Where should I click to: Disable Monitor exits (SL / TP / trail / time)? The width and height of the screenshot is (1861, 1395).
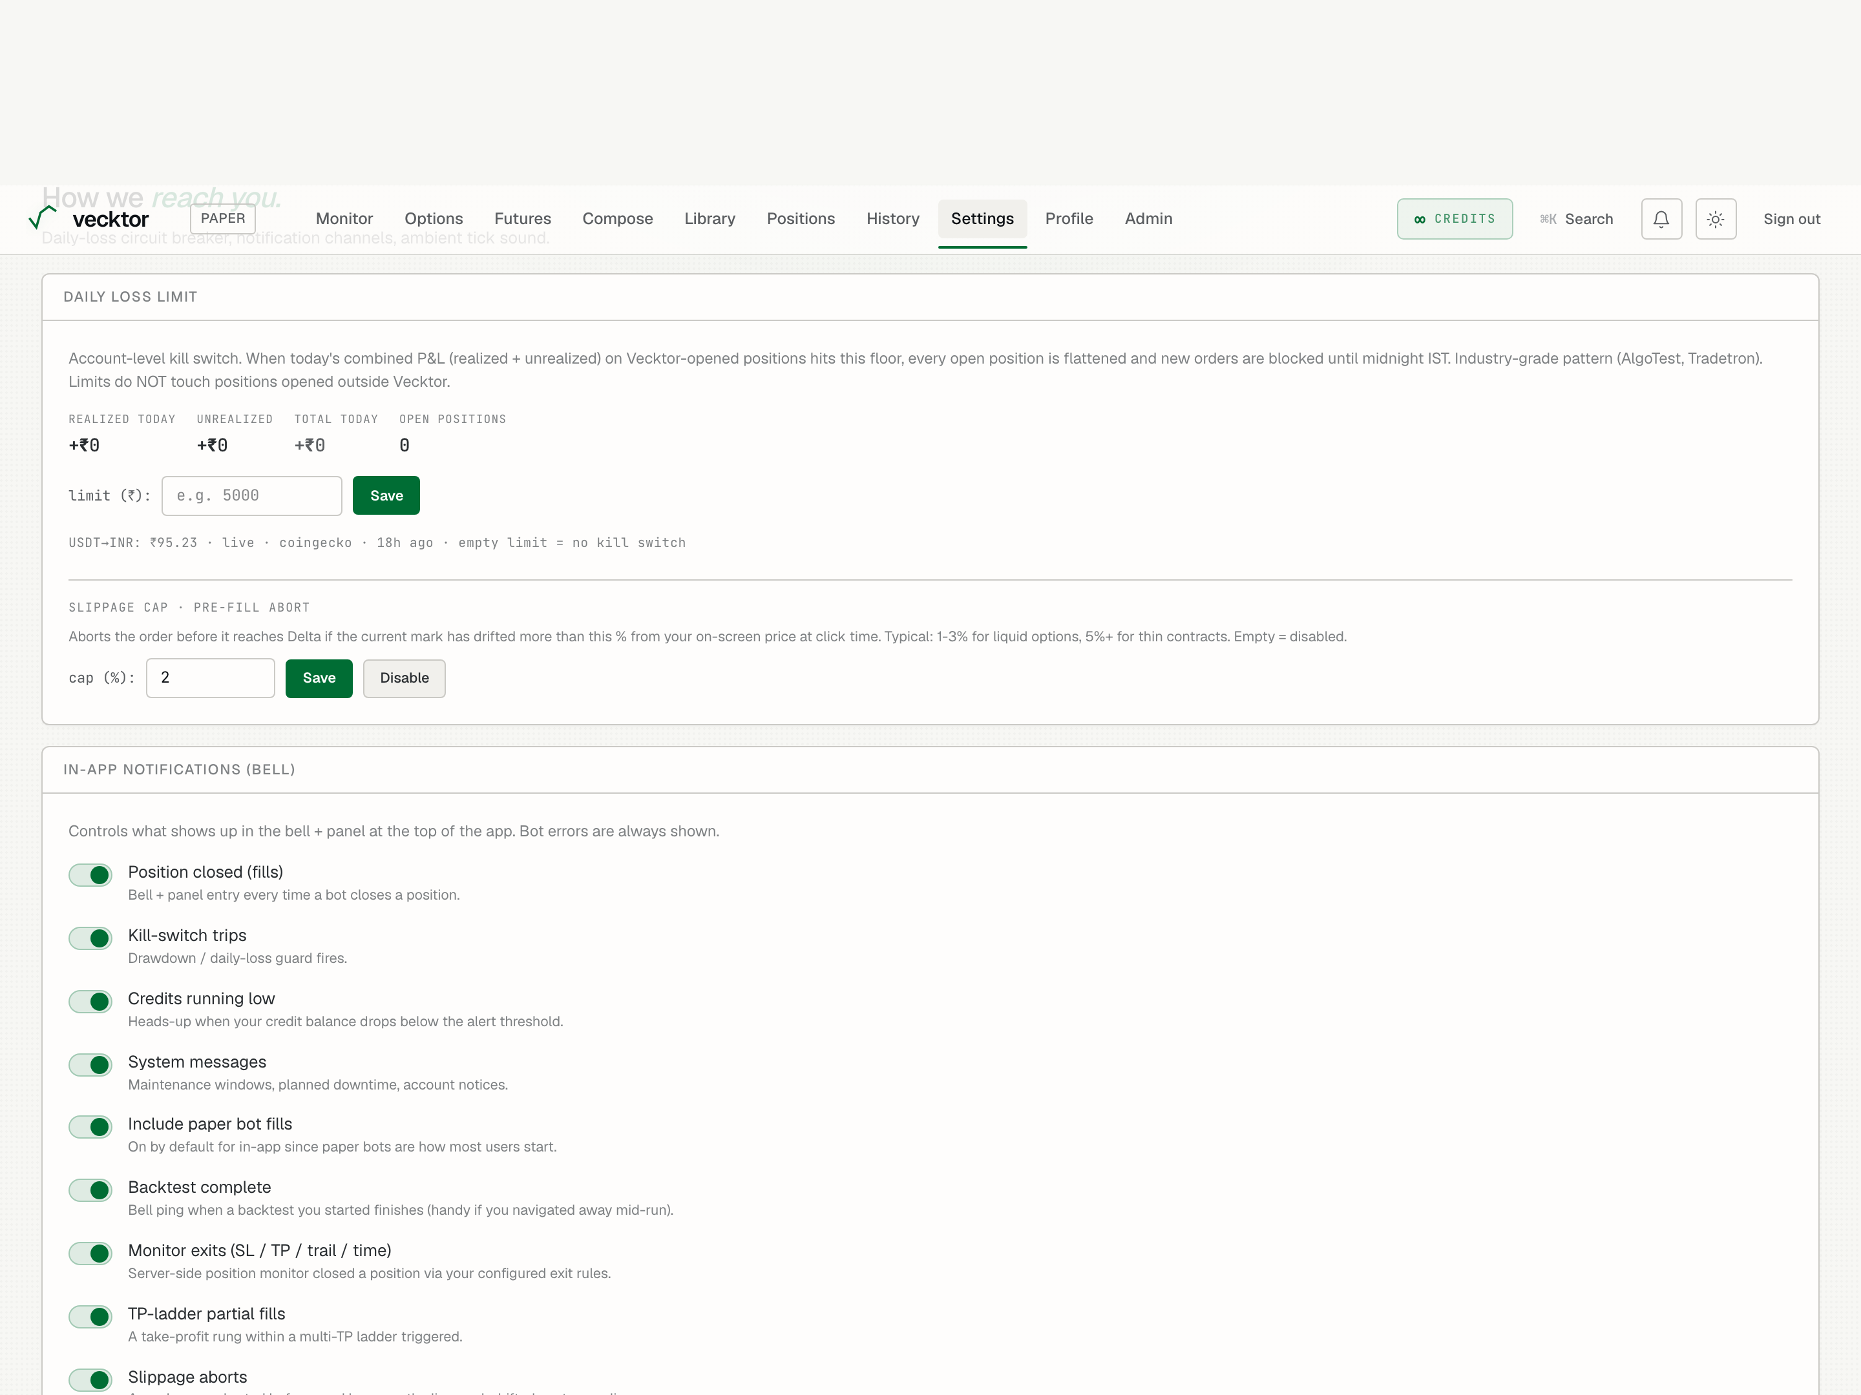point(90,1253)
